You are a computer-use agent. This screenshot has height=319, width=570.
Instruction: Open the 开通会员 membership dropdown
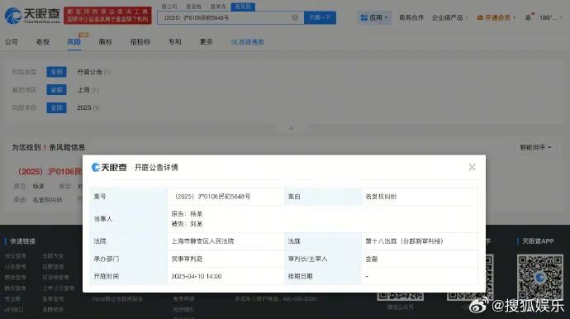coord(496,17)
